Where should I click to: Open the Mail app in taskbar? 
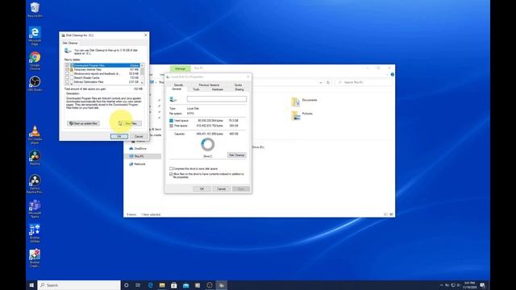pyautogui.click(x=186, y=285)
